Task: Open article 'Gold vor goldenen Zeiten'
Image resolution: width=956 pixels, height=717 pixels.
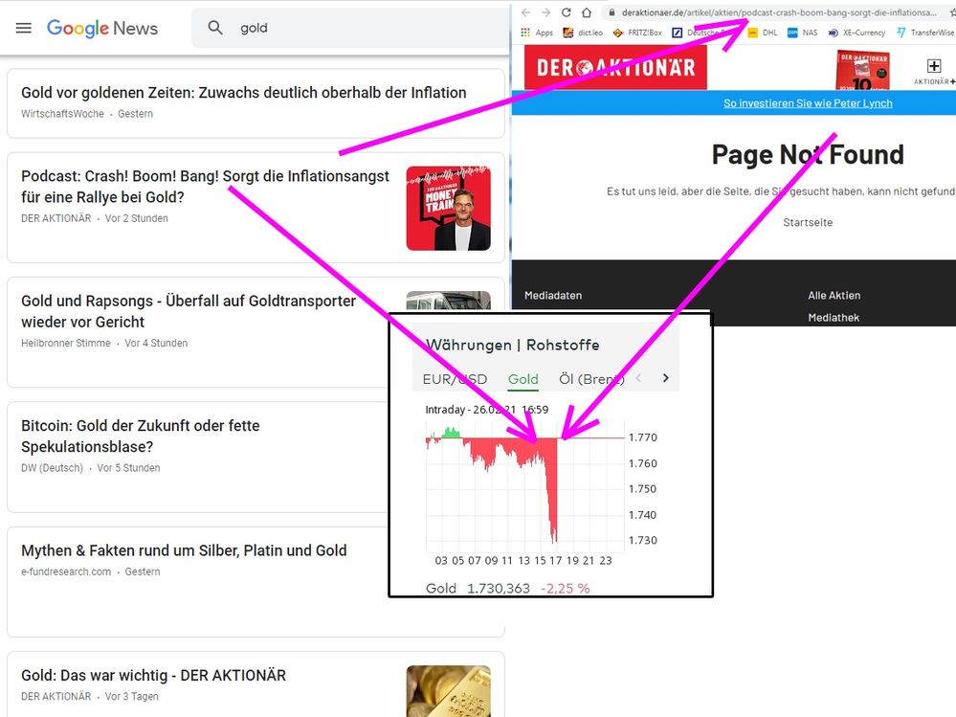Action: coord(243,93)
